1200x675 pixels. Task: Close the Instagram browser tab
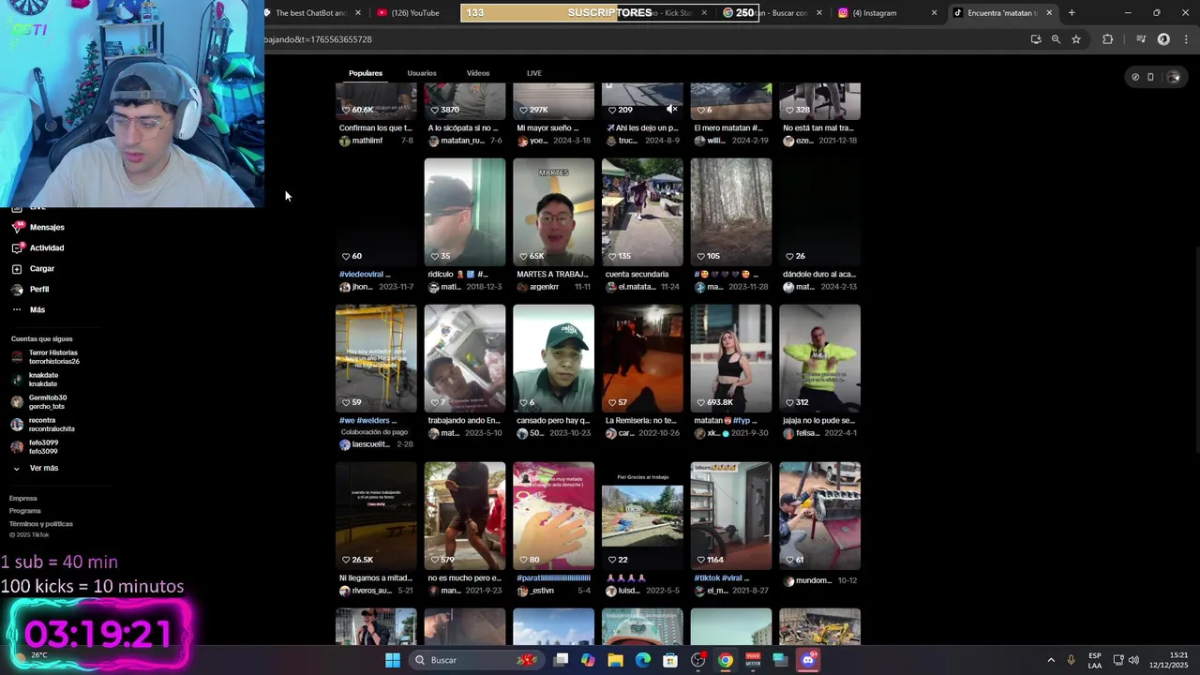pyautogui.click(x=934, y=13)
